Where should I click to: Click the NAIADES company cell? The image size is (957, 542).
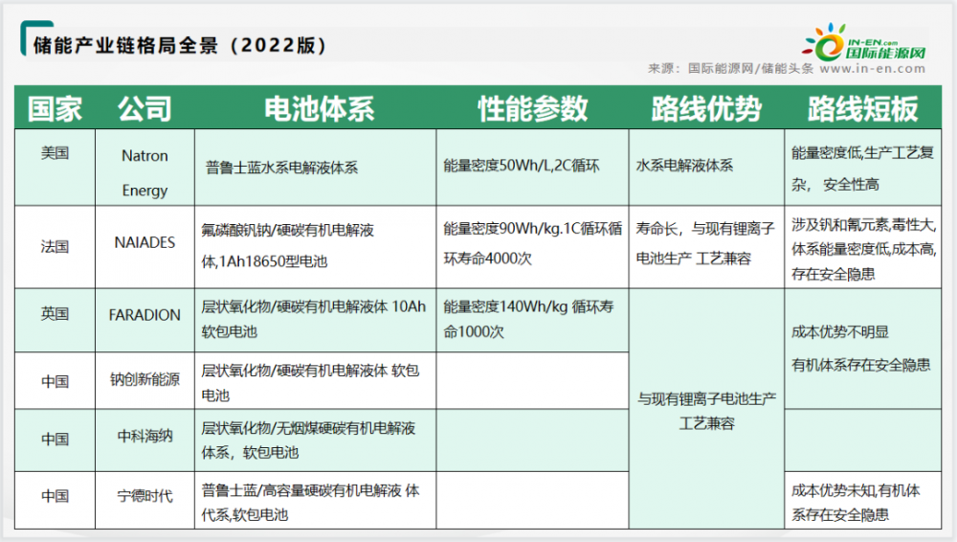[x=145, y=243]
